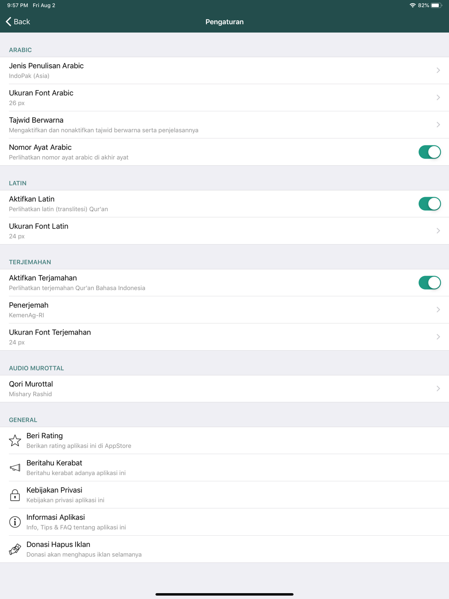Open Ukuran Font Terjemahan setting

click(224, 337)
